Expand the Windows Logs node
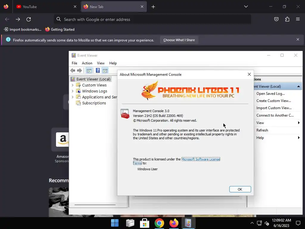The height and width of the screenshot is (229, 305). (x=73, y=91)
